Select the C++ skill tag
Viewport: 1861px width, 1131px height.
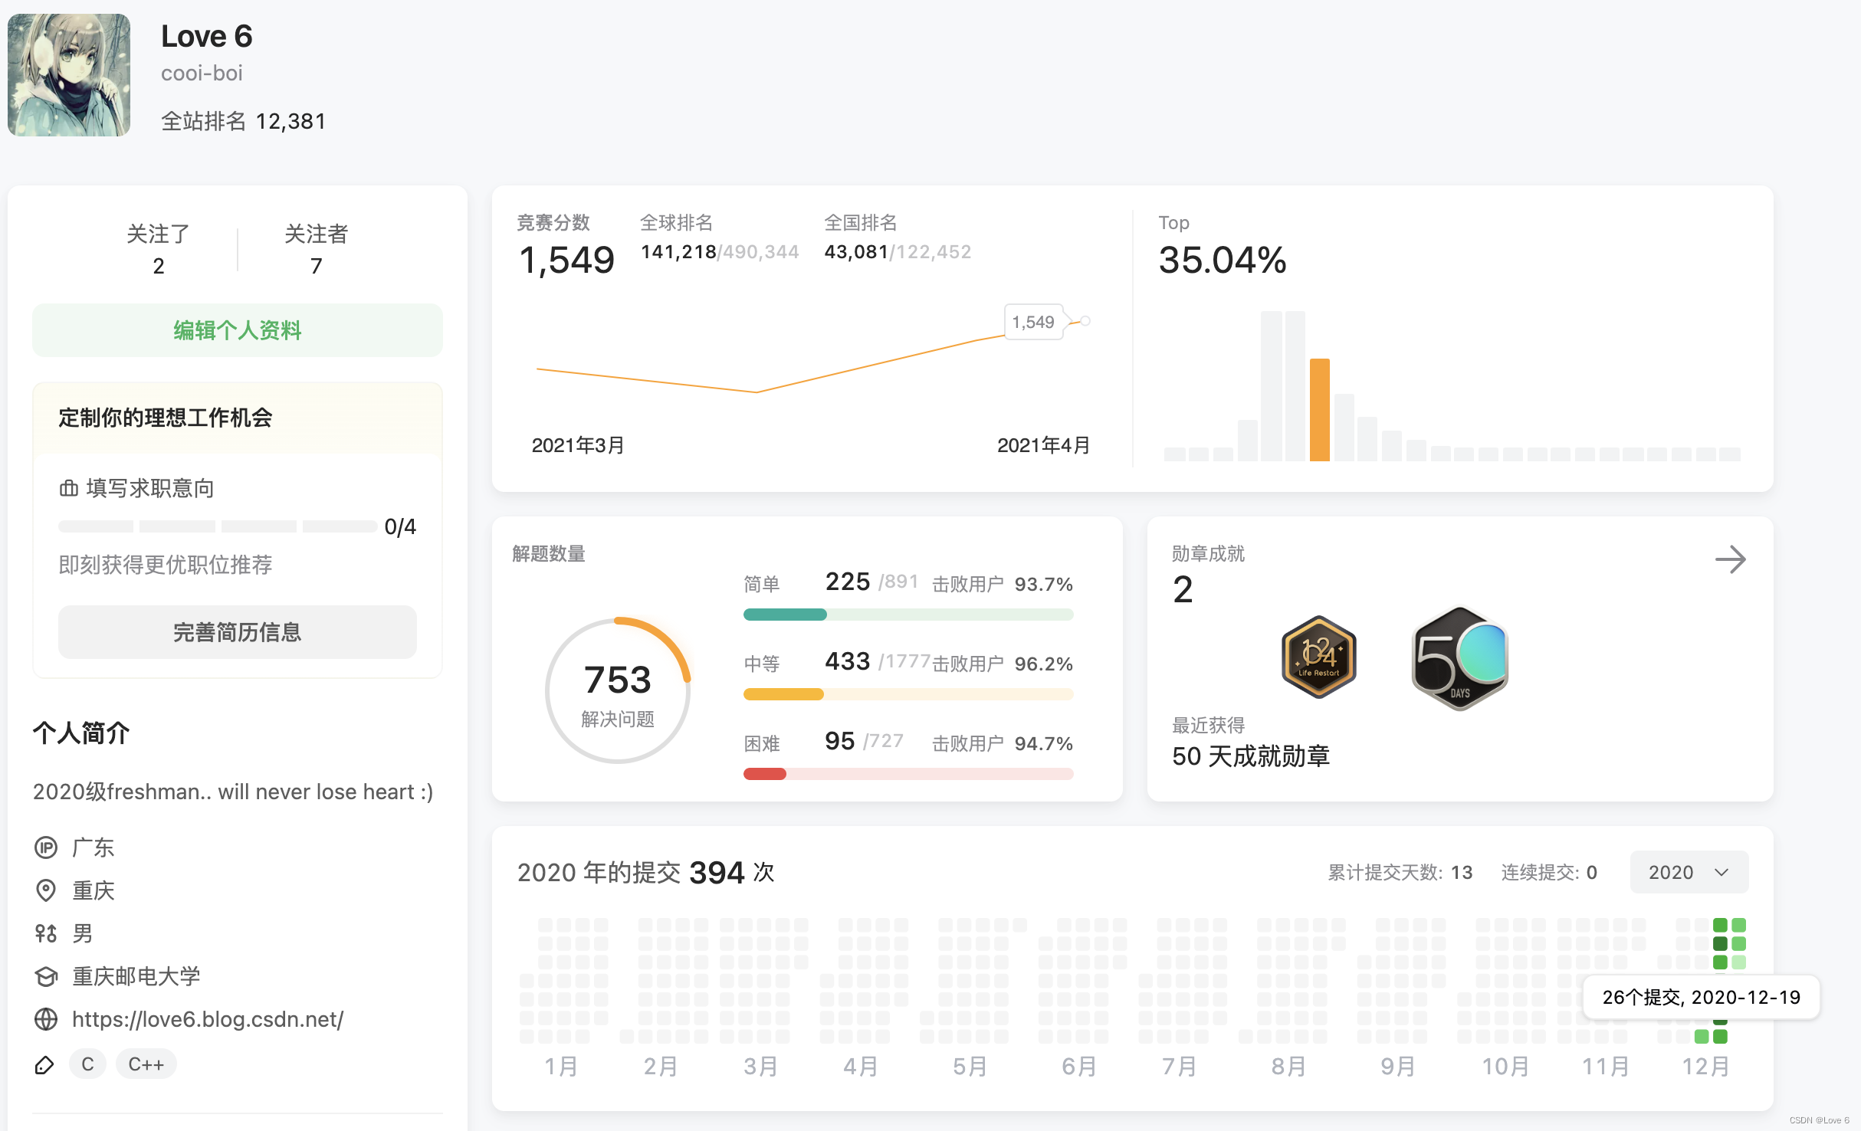click(x=146, y=1064)
